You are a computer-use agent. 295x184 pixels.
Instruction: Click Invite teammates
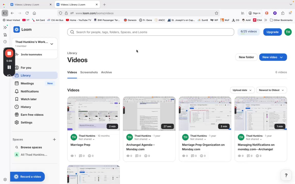point(35,54)
